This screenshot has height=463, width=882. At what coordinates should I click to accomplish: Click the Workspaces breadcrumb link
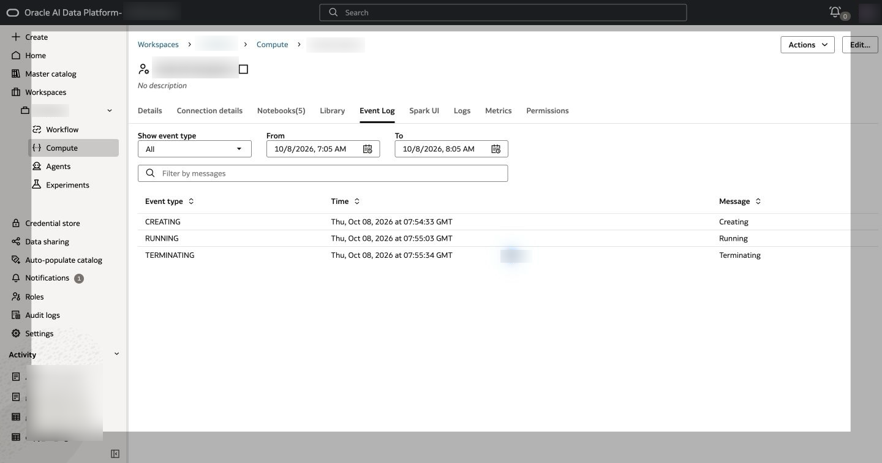[158, 45]
